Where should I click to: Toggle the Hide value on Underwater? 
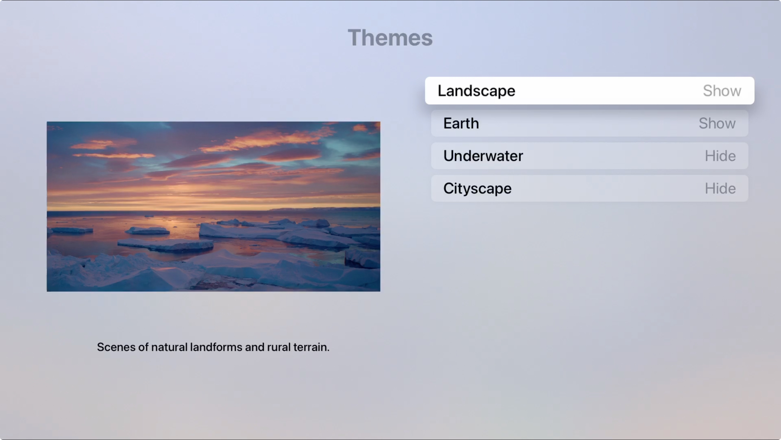coord(720,156)
